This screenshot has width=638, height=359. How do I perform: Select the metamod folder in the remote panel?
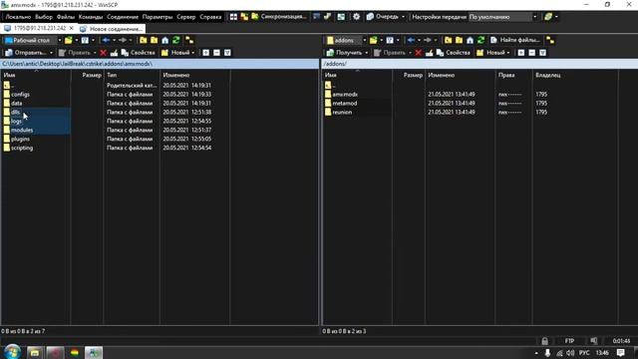(345, 103)
